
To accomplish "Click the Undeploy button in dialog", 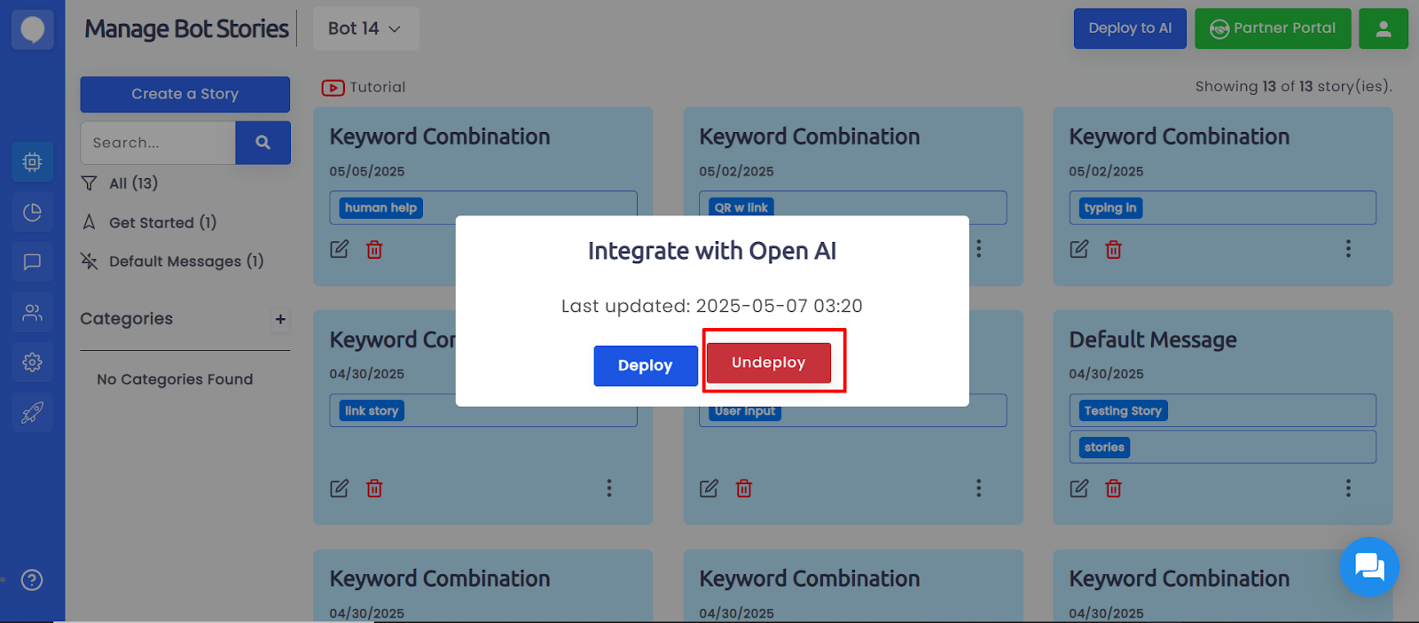I will pos(769,362).
